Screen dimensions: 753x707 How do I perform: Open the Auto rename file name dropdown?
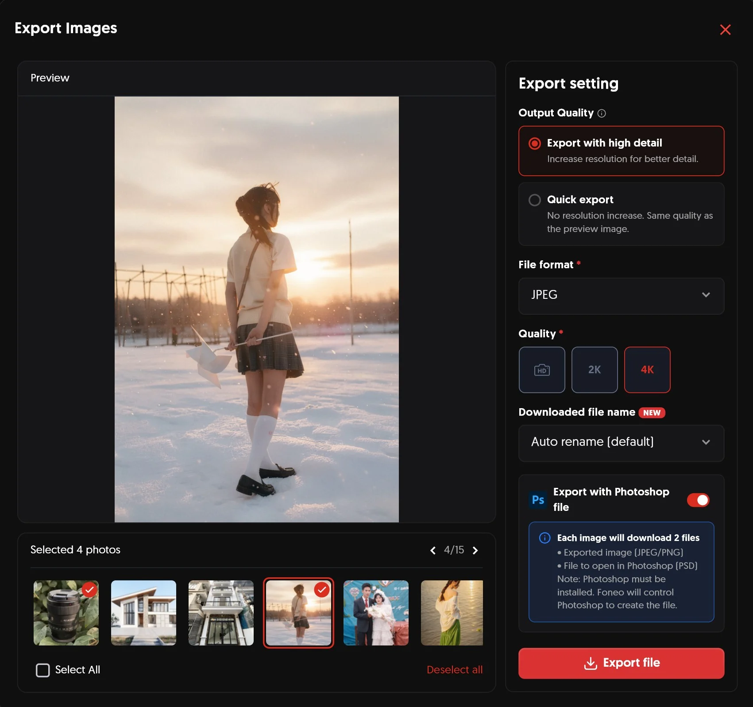click(x=621, y=443)
